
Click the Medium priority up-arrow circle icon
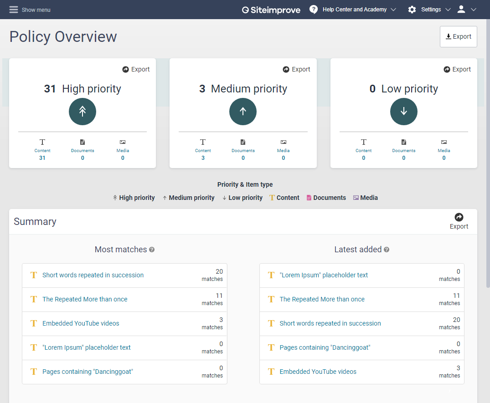[x=243, y=112]
